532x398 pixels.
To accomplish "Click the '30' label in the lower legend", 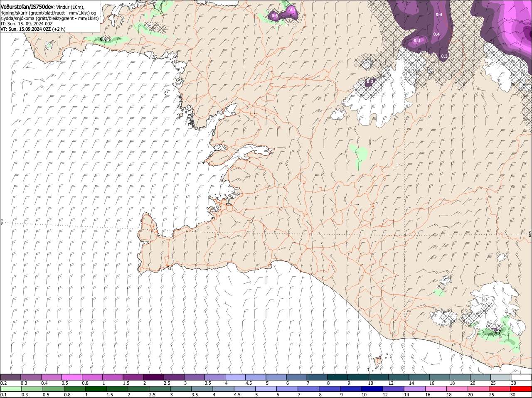I will (512, 395).
